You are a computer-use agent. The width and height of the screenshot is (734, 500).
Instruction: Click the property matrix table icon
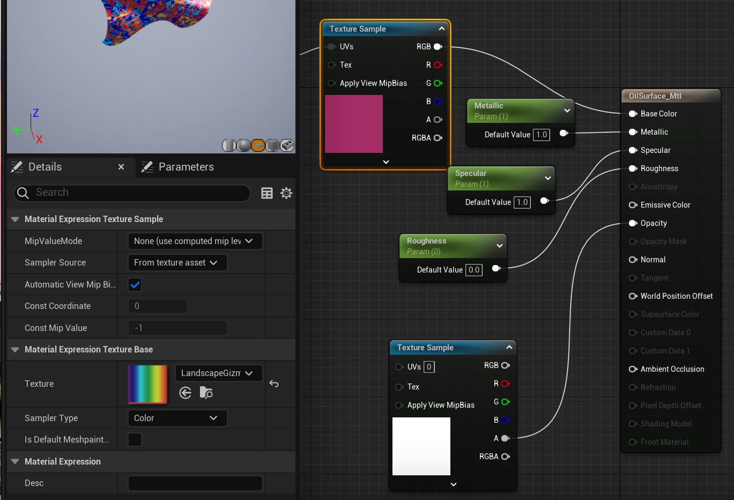point(267,193)
